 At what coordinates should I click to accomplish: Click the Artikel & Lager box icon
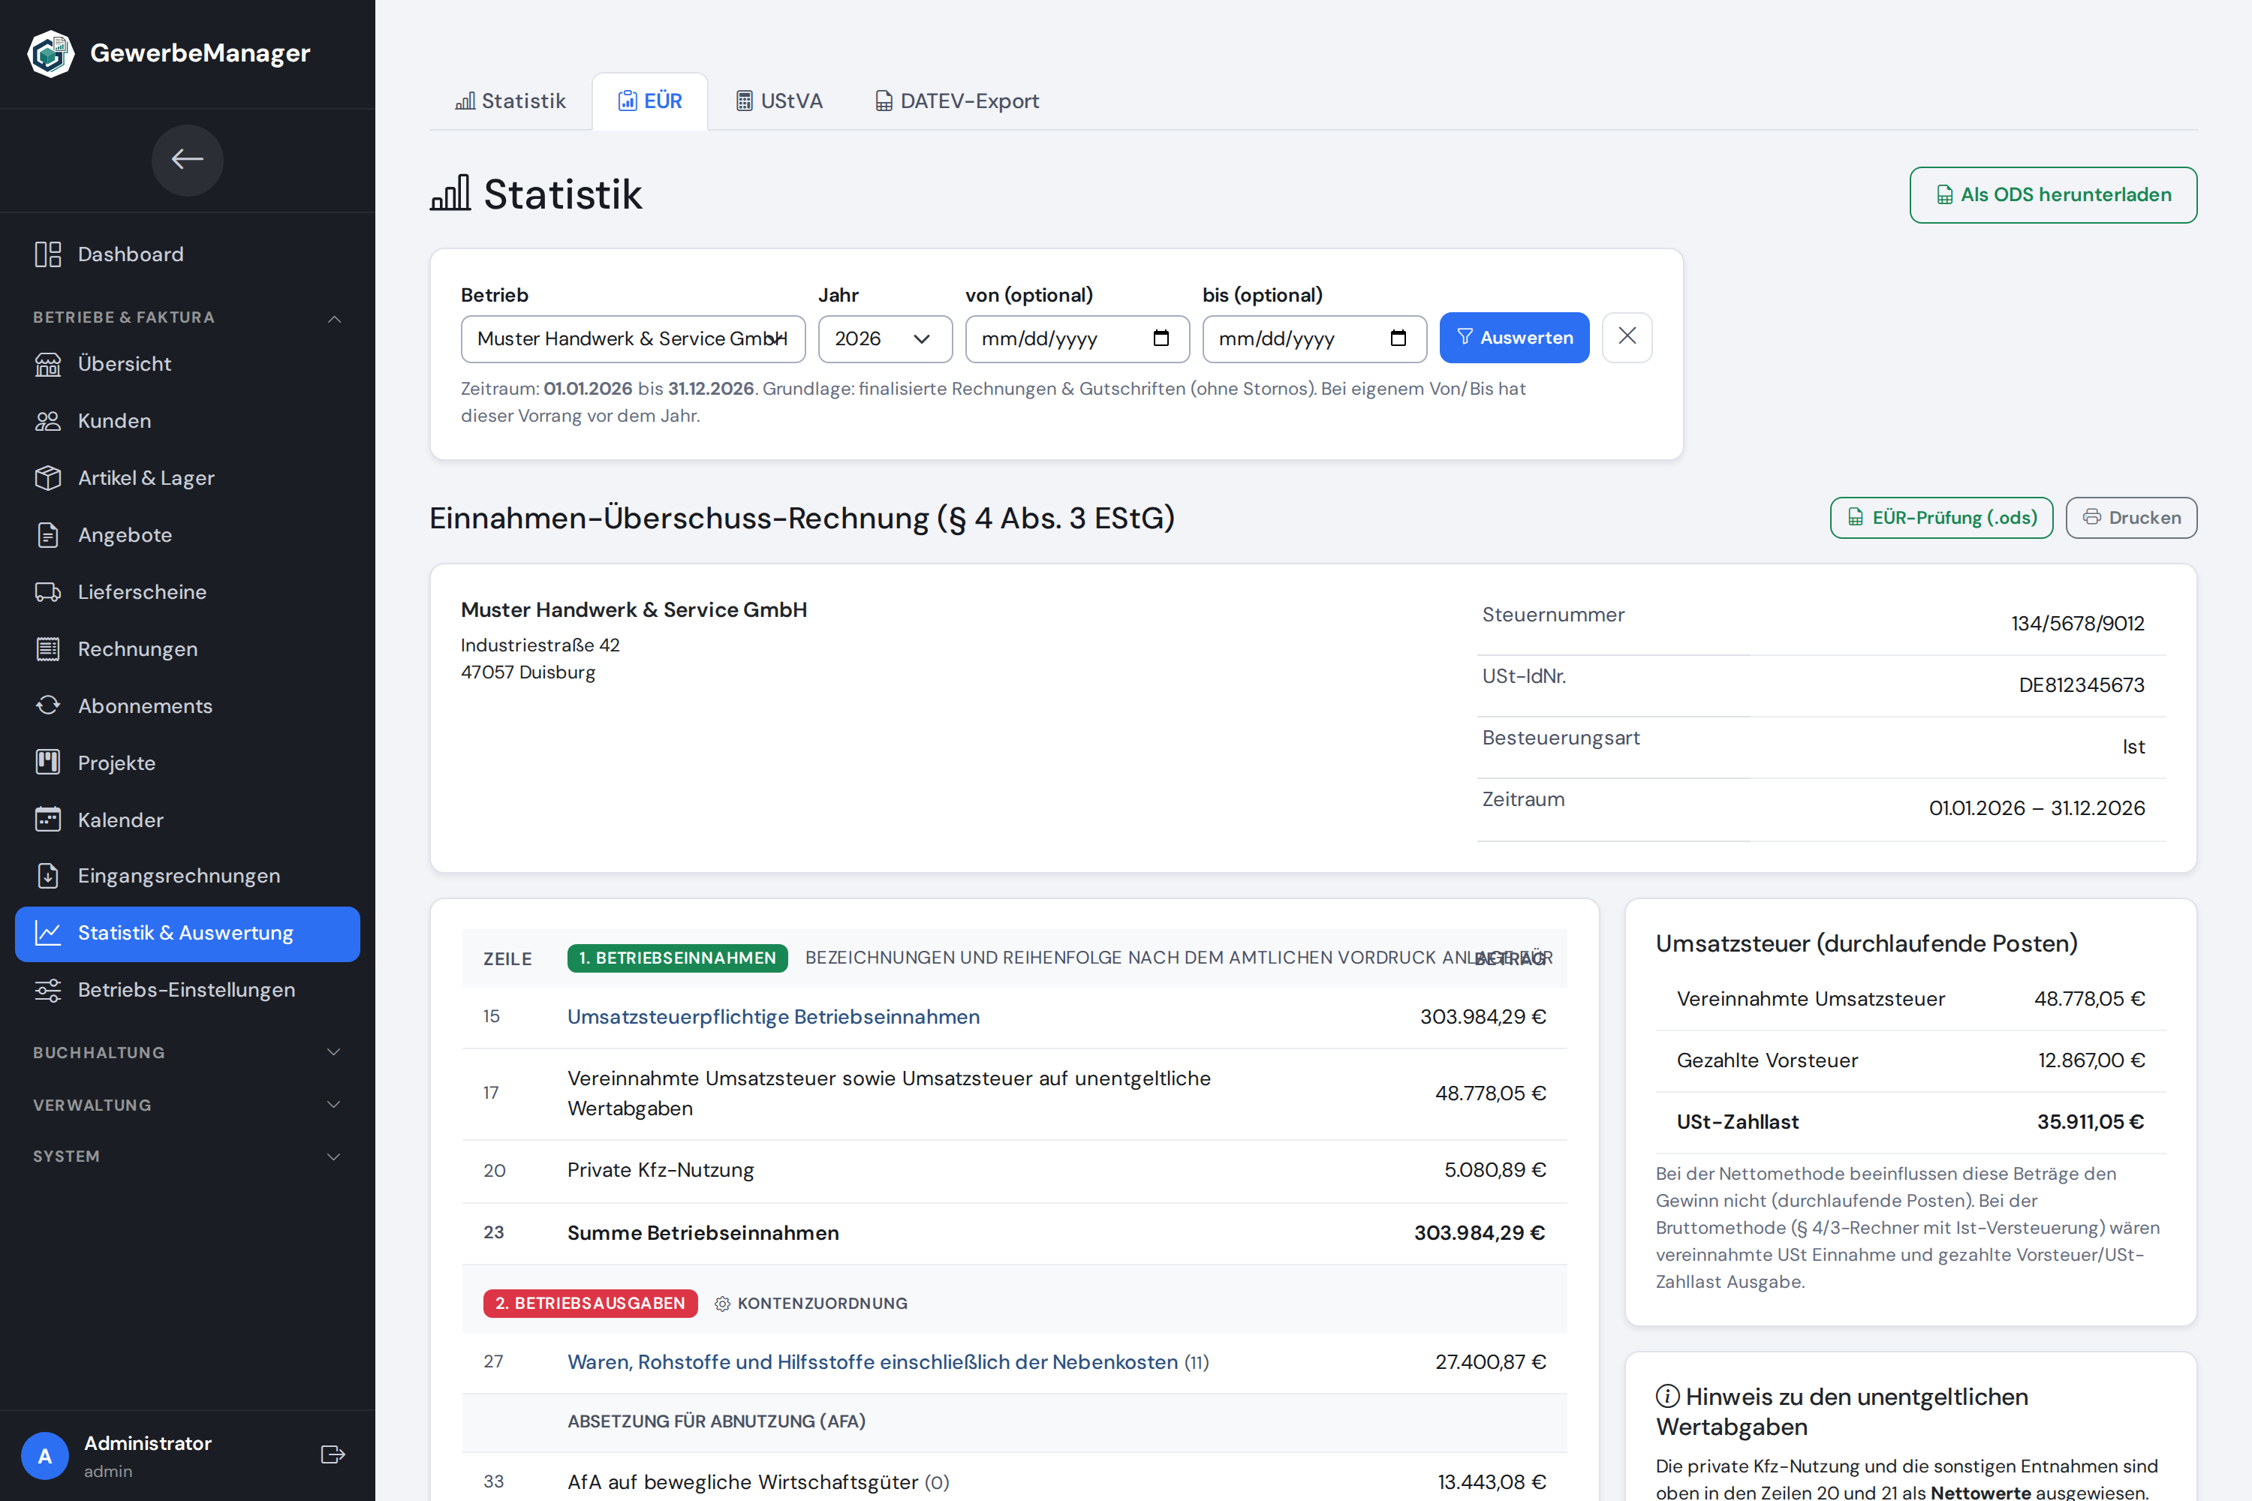pos(48,477)
